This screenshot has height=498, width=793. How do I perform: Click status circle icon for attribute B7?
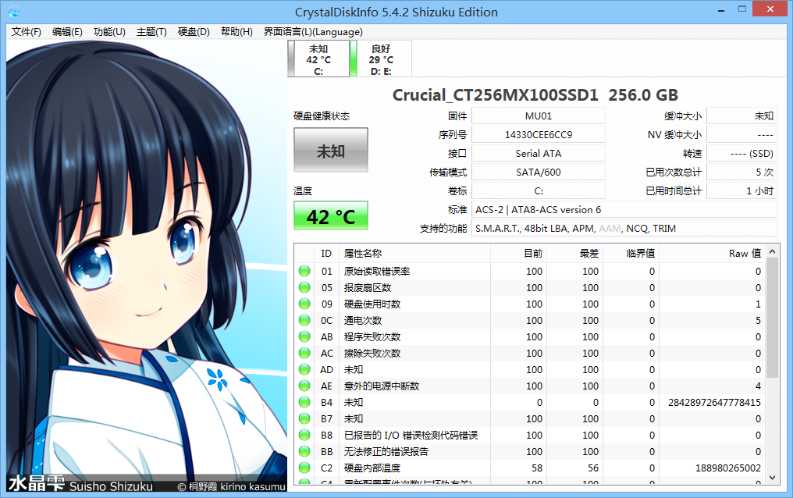[x=304, y=418]
